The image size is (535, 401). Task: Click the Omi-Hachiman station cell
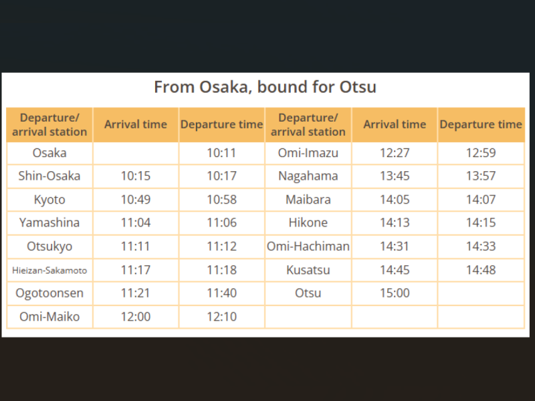coord(308,247)
